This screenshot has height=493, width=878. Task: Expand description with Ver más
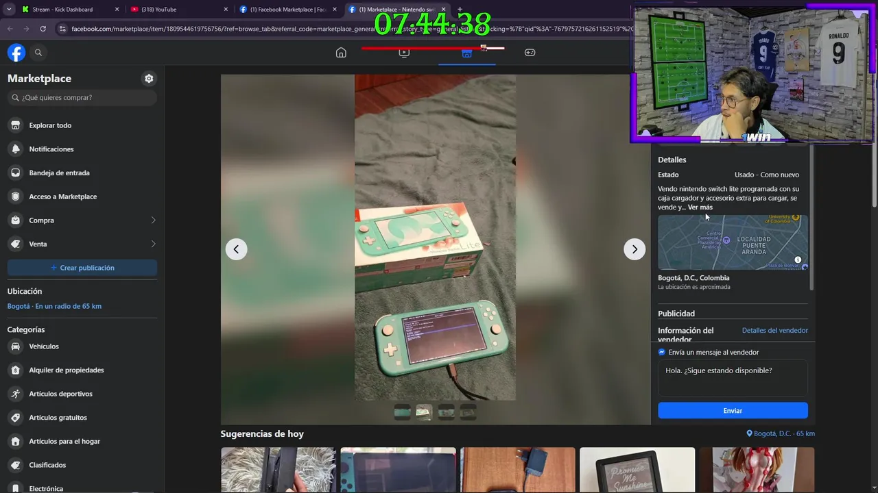click(x=700, y=207)
